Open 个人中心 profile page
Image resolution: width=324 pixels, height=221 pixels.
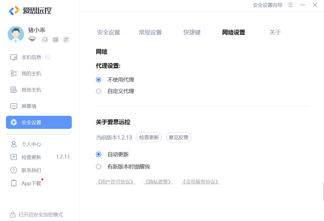[x=31, y=144]
